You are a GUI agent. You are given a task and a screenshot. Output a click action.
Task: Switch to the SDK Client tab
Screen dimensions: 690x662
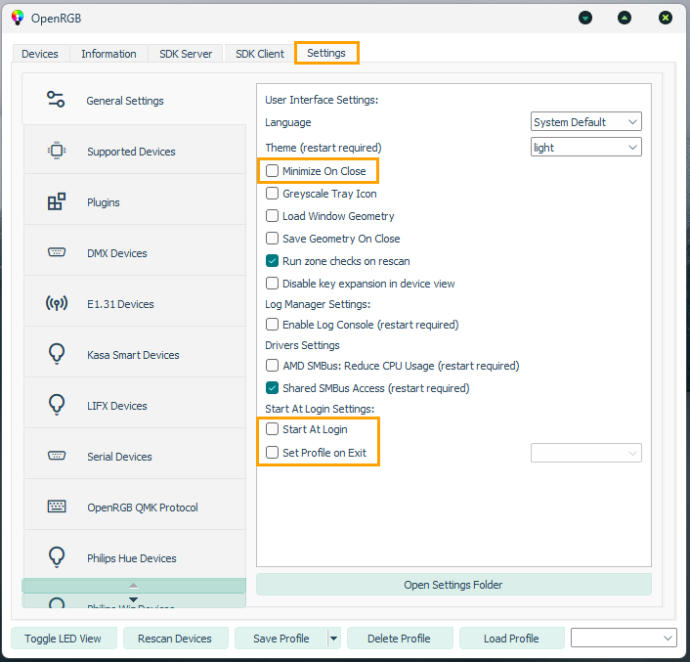click(260, 54)
